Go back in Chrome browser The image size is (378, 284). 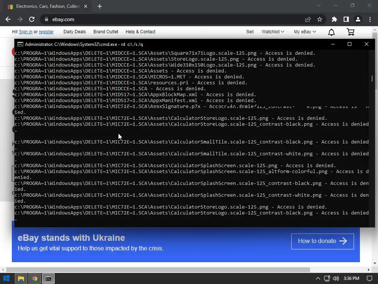(8, 19)
